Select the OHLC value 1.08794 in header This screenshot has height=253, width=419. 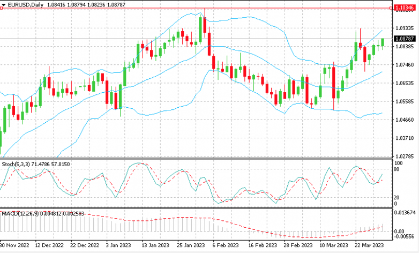click(x=76, y=5)
